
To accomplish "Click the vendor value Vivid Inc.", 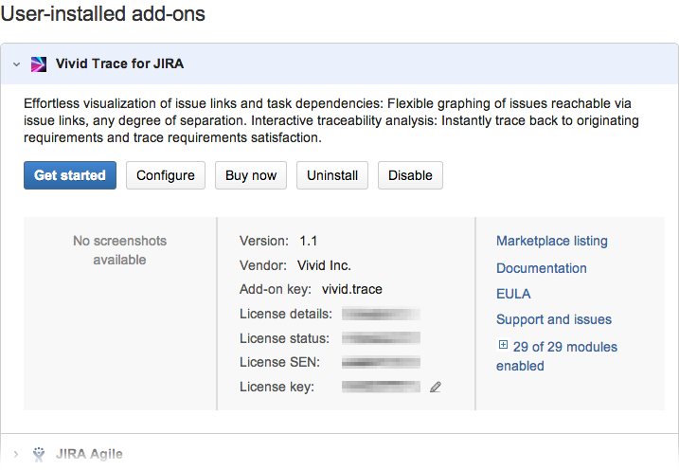I will (x=324, y=265).
